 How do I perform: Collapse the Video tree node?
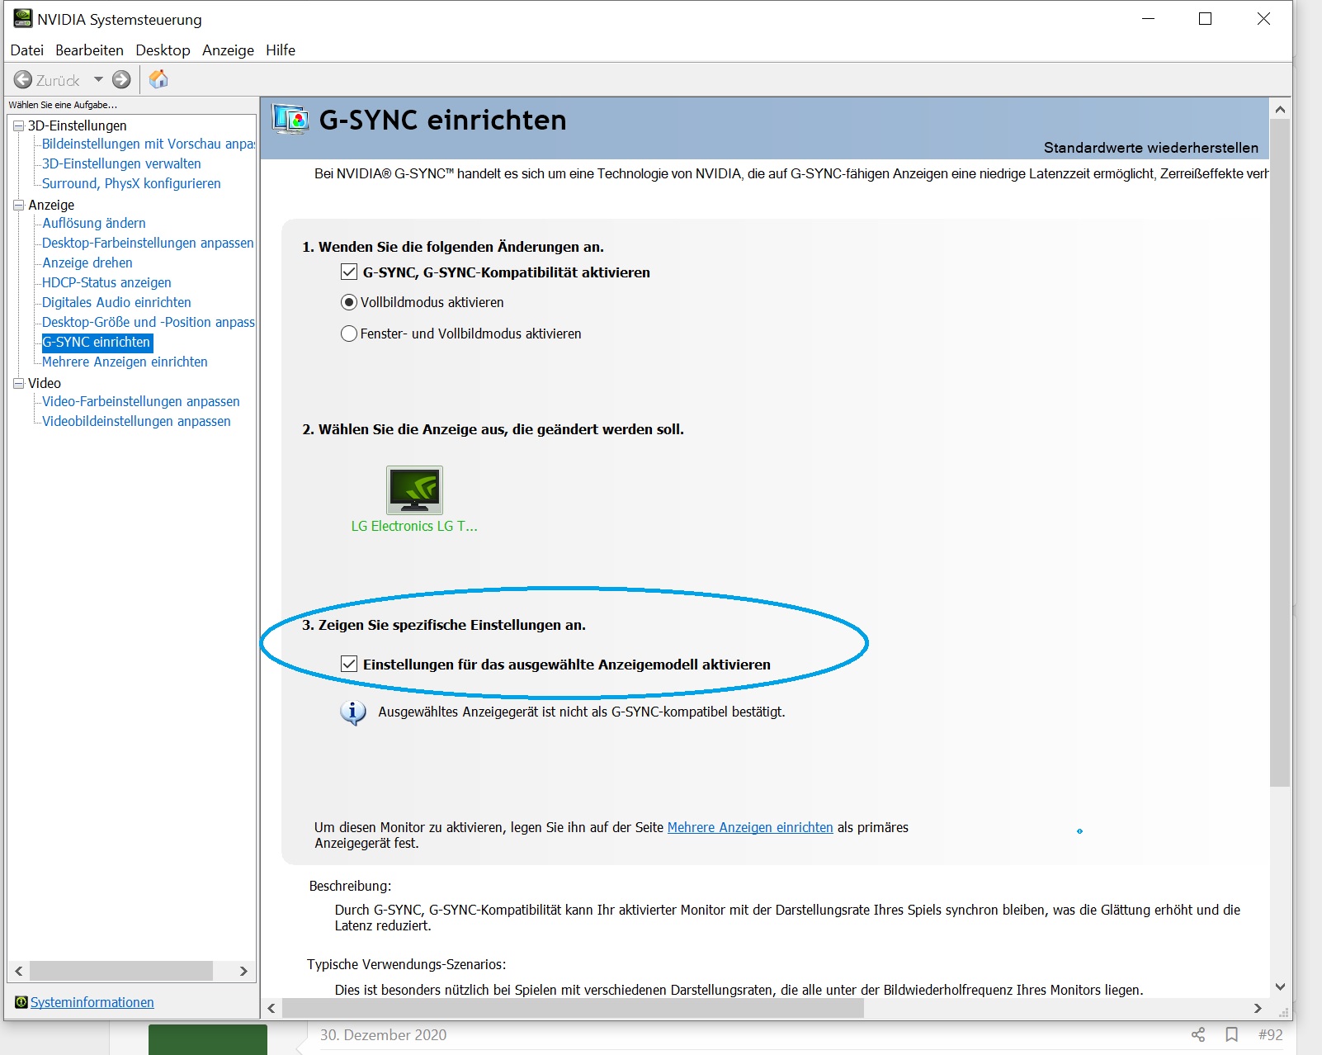(x=18, y=383)
